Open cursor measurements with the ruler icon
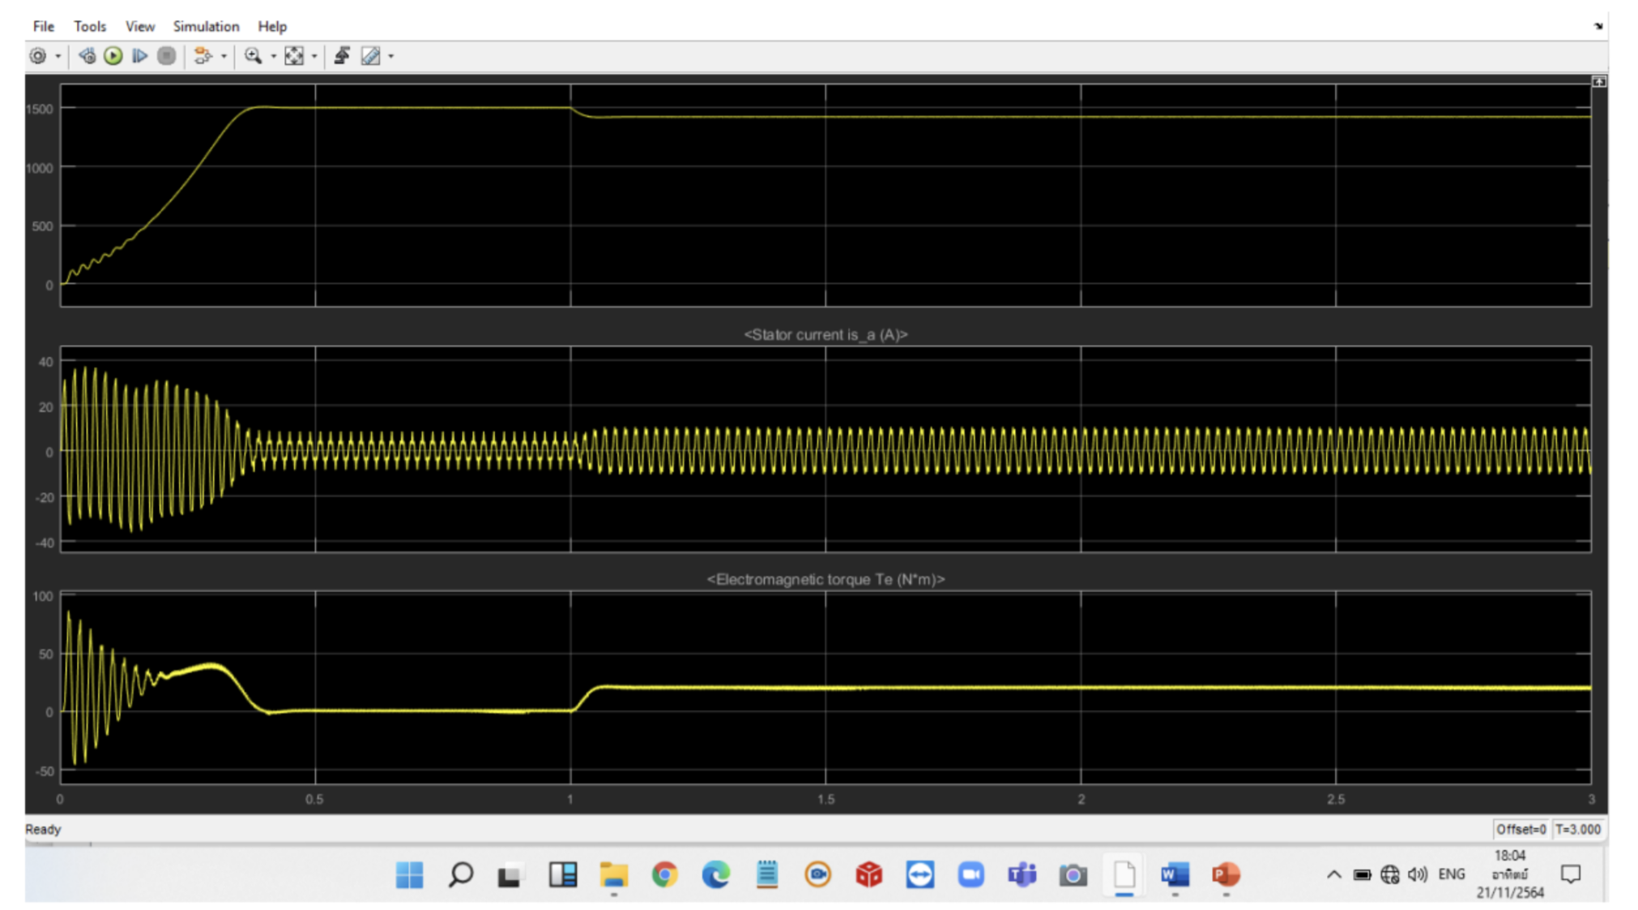Image resolution: width=1638 pixels, height=910 pixels. pos(372,56)
